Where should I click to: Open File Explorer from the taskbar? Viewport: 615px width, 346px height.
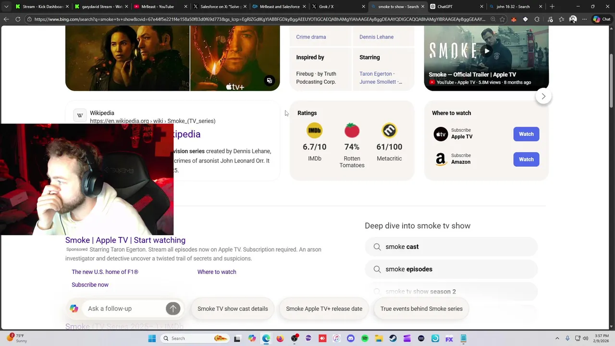point(379,338)
